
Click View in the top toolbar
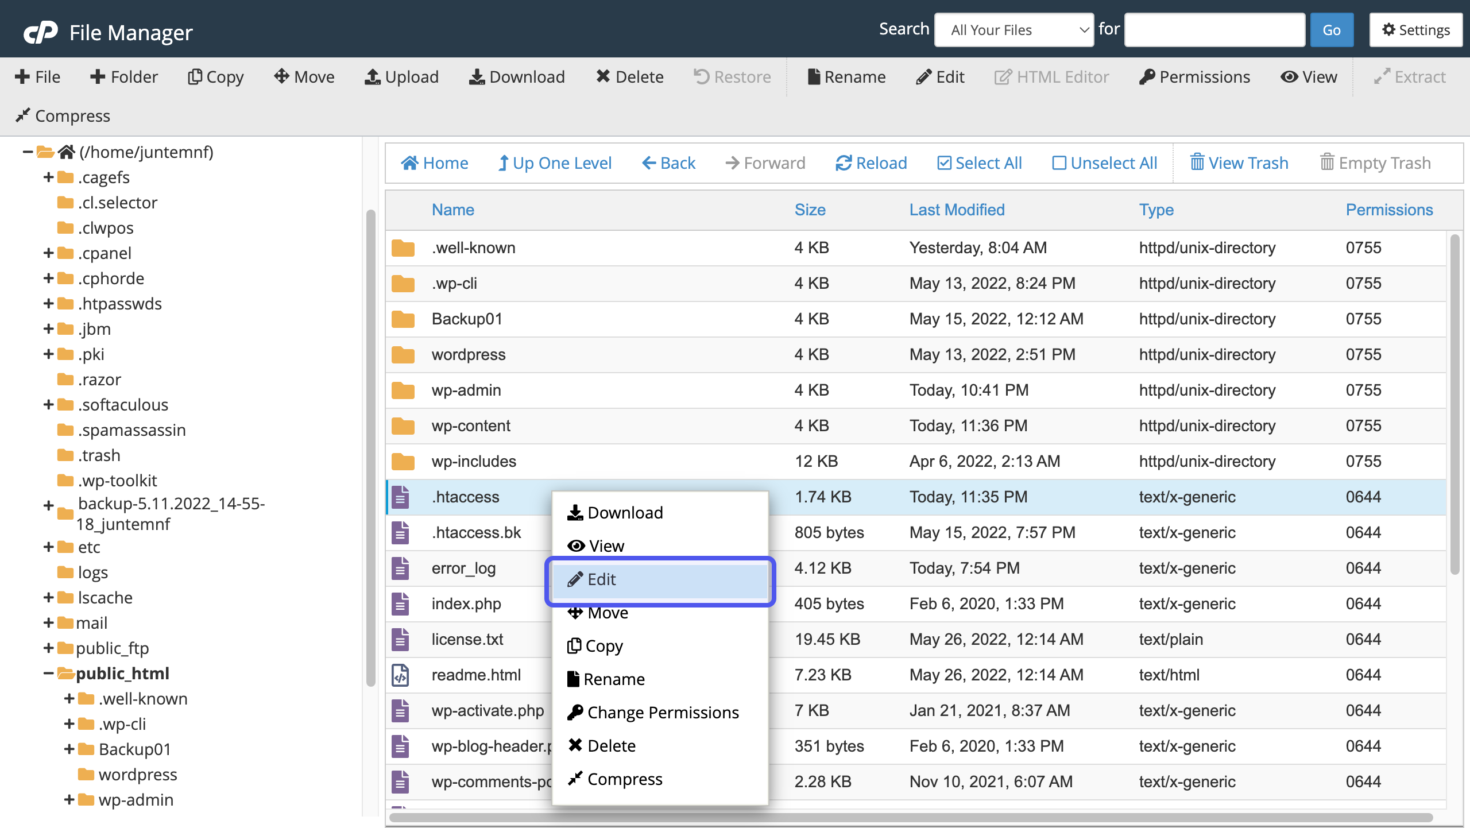click(1309, 77)
